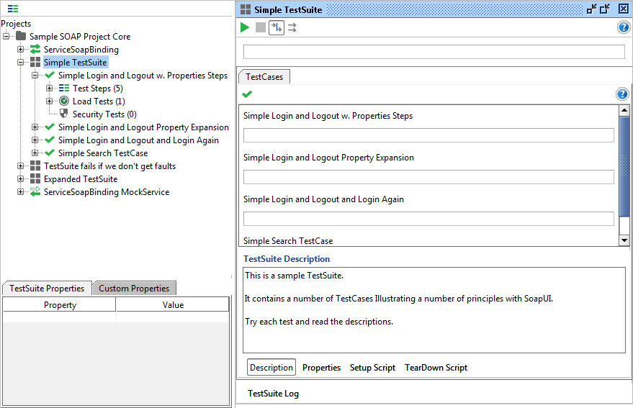Click TestSuite overall progress bar
Image resolution: width=633 pixels, height=408 pixels.
pyautogui.click(x=434, y=52)
